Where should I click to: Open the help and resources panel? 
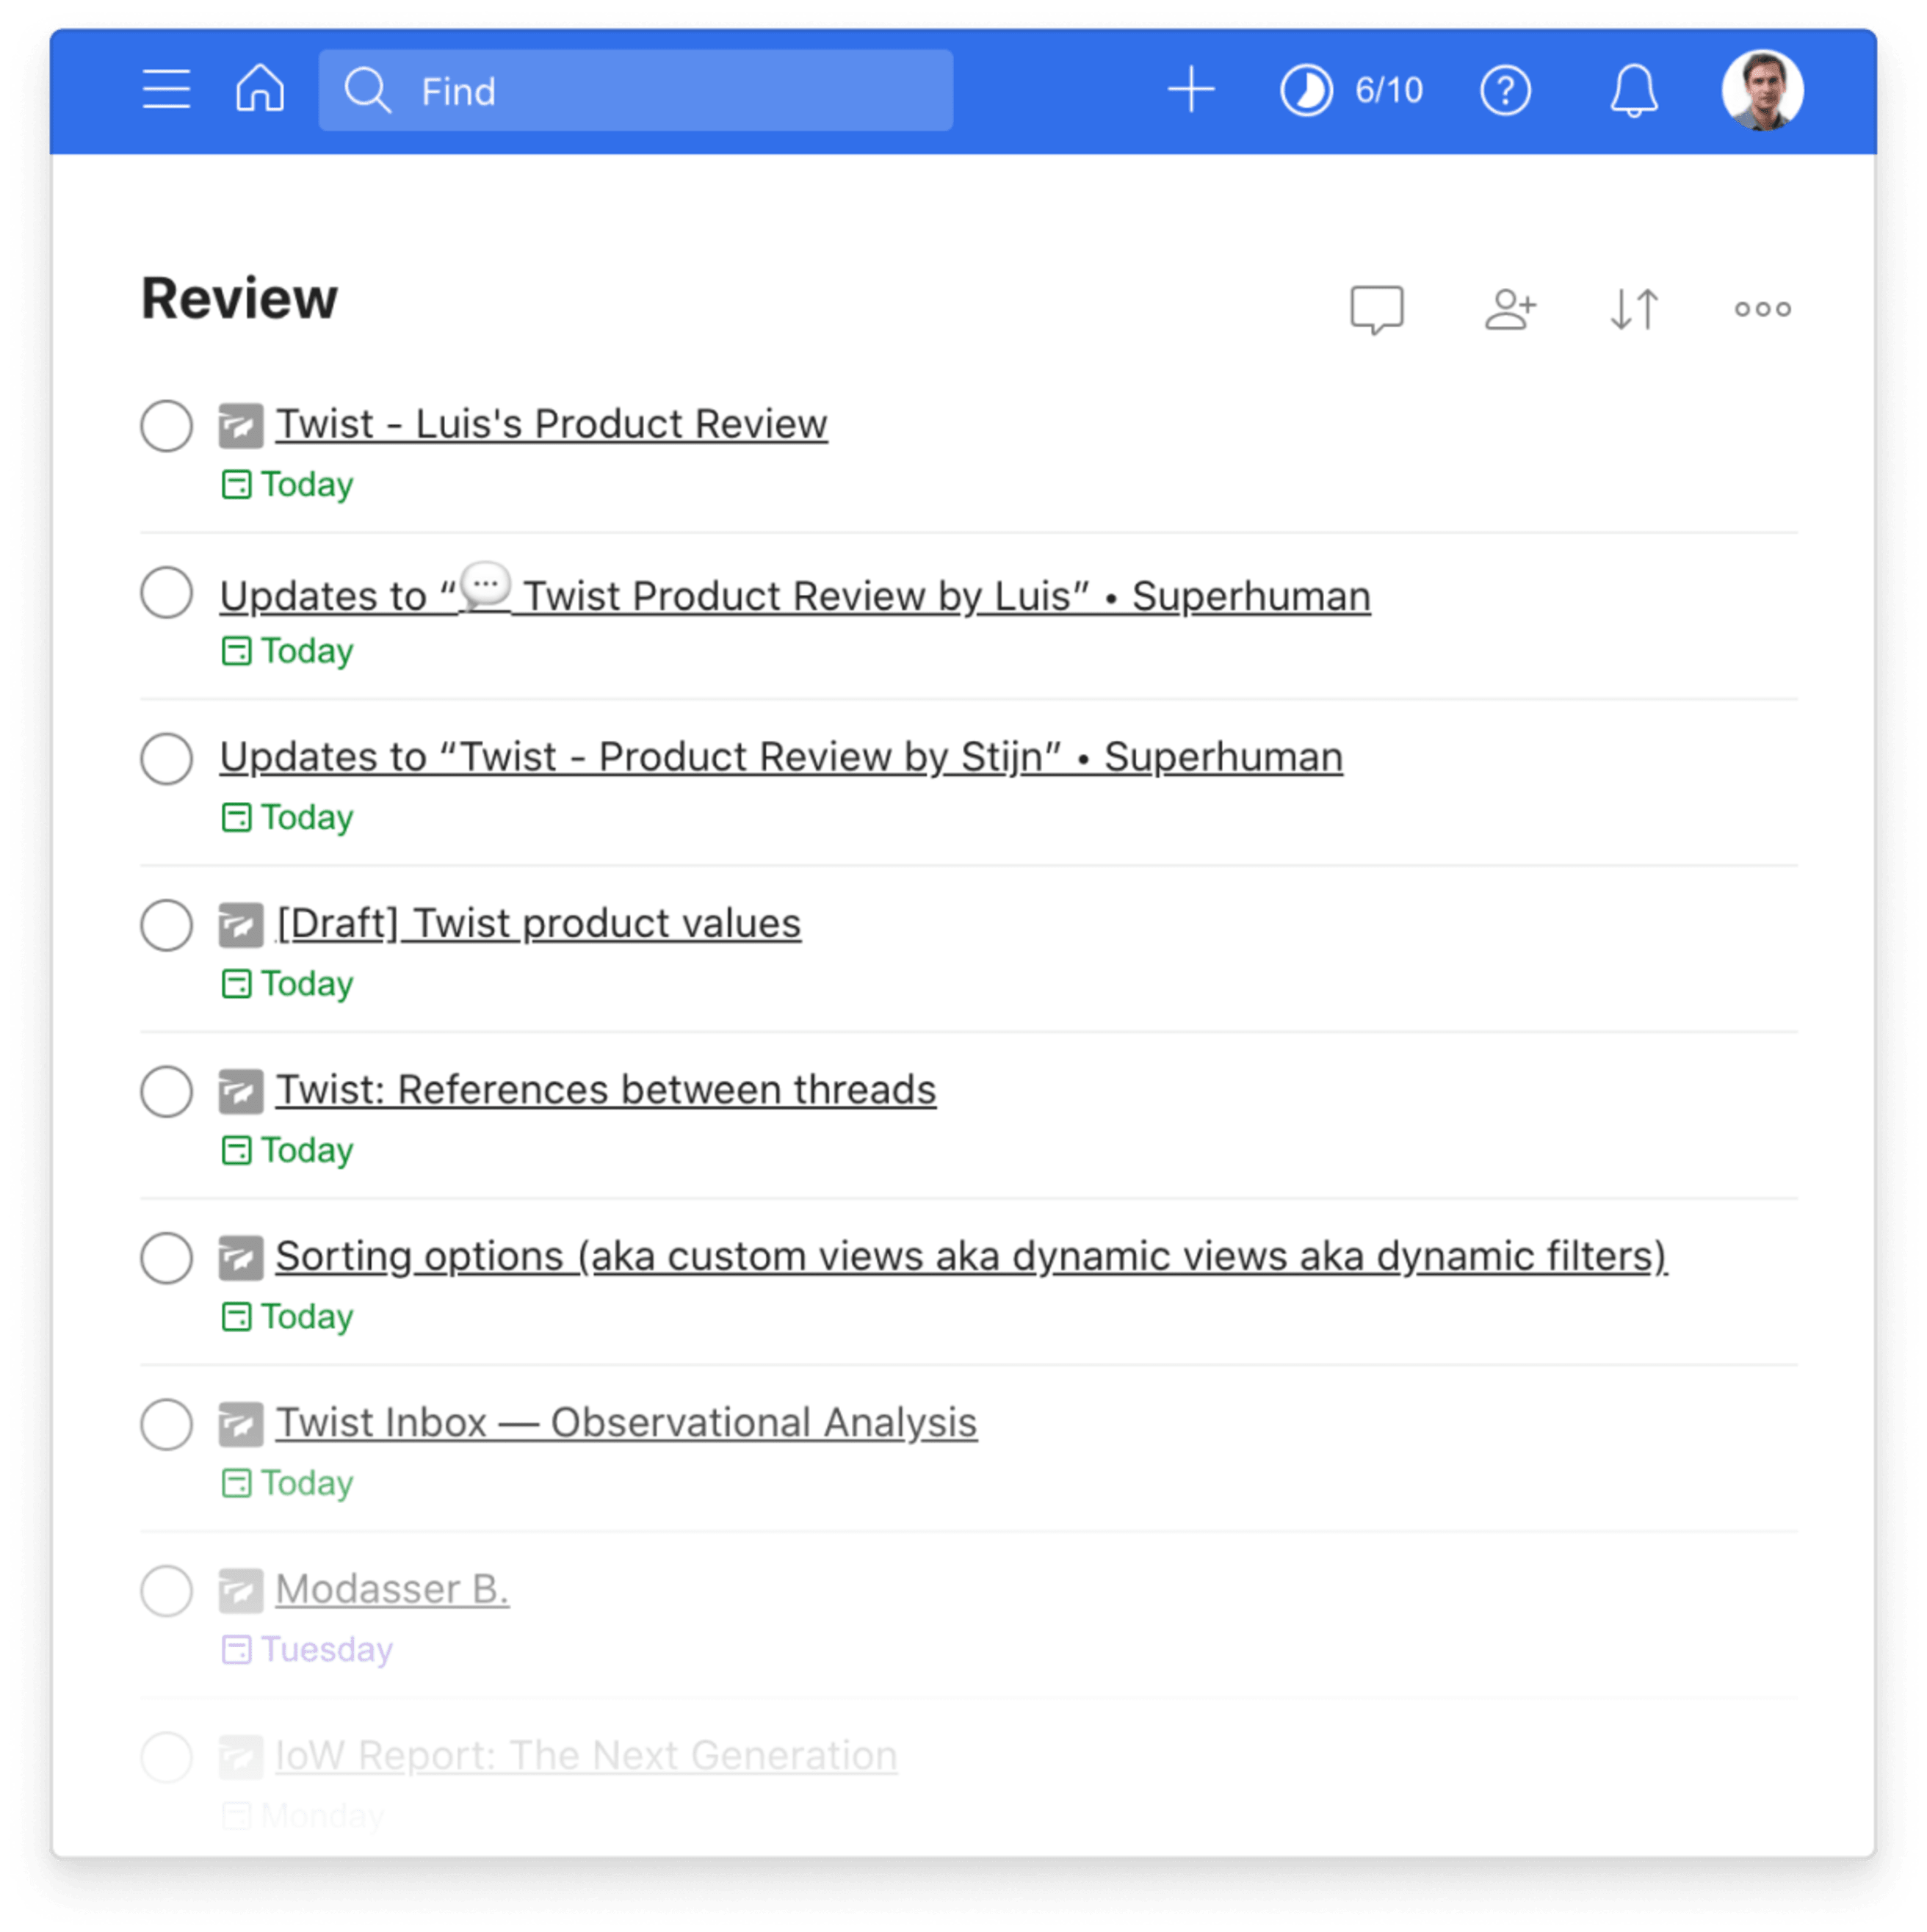pyautogui.click(x=1504, y=90)
